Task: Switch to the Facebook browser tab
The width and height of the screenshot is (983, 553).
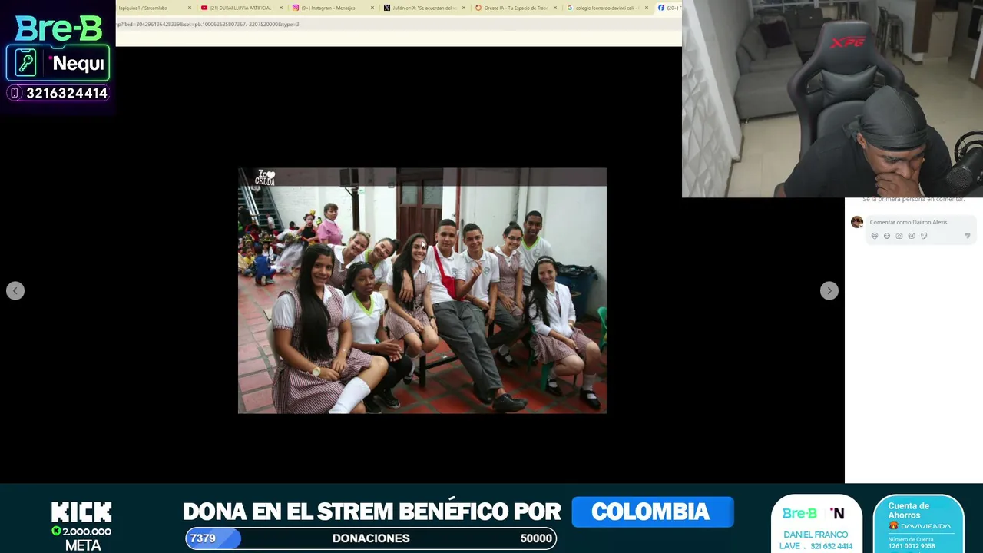Action: 668,8
